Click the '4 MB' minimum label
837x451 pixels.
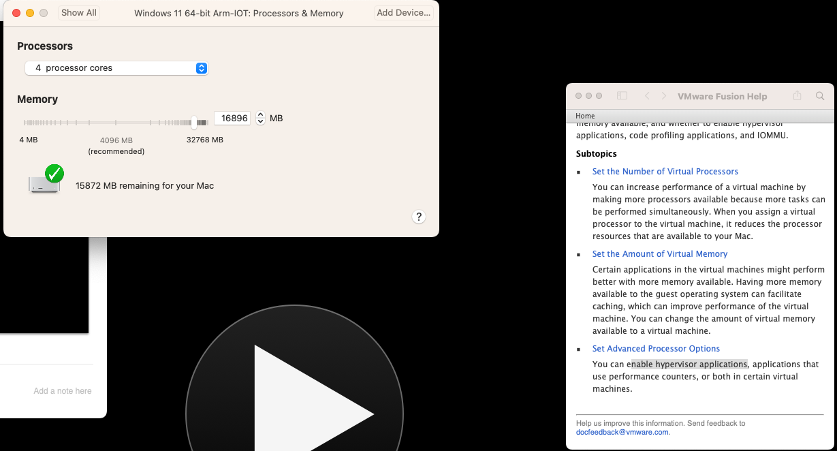click(29, 140)
